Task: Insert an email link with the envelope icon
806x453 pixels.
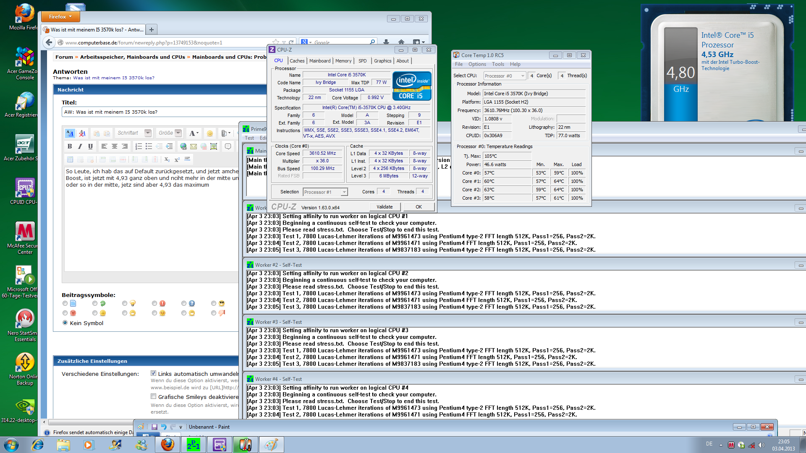Action: [193, 146]
